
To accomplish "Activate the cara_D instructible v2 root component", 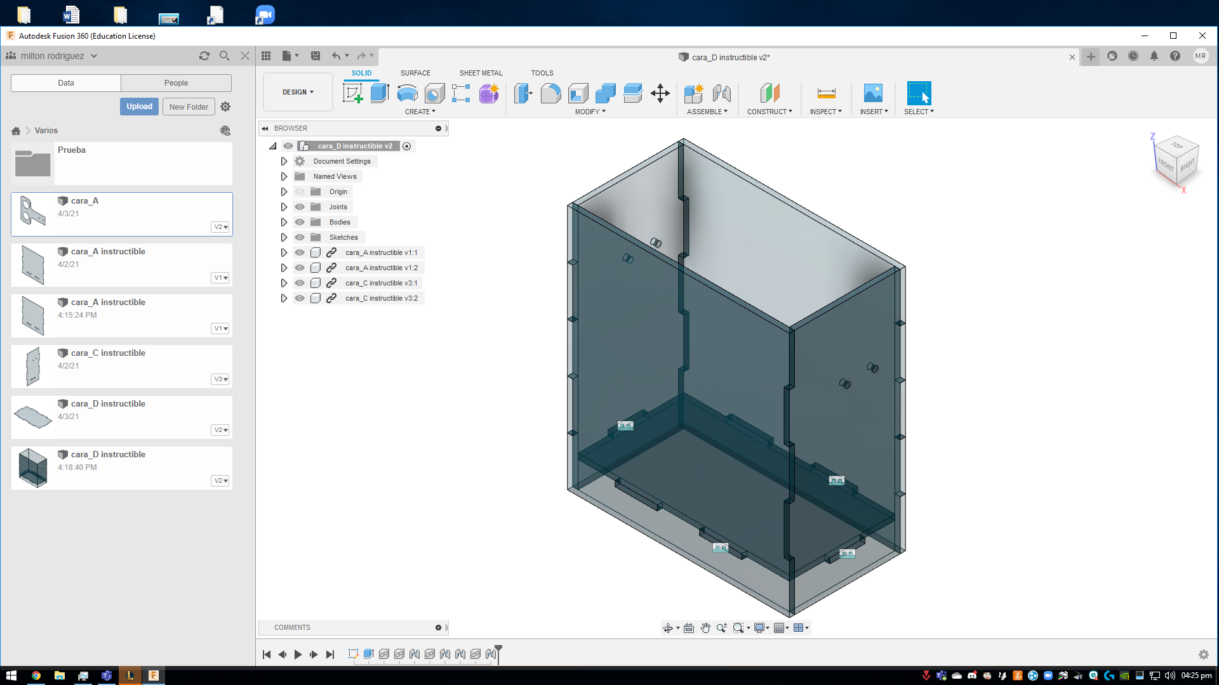I will coord(407,146).
